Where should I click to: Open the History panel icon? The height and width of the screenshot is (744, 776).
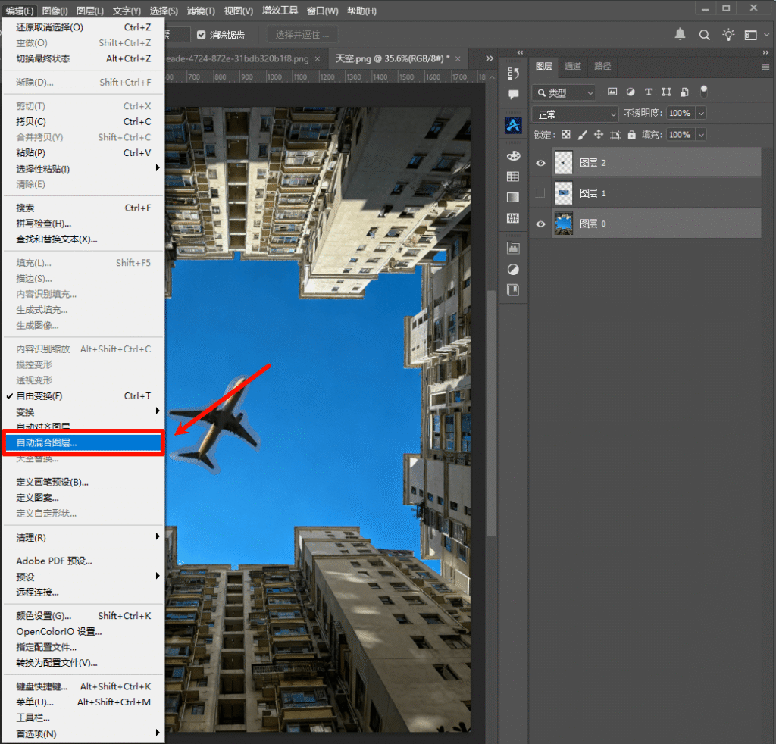513,73
